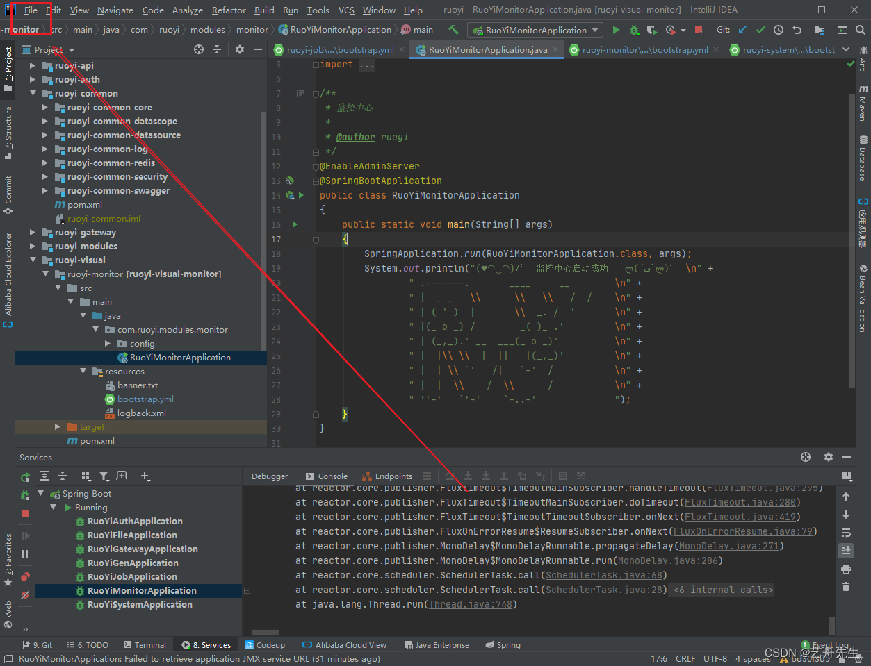This screenshot has height=666, width=871.
Task: Mute breakpoints icon in Services
Action: click(25, 595)
